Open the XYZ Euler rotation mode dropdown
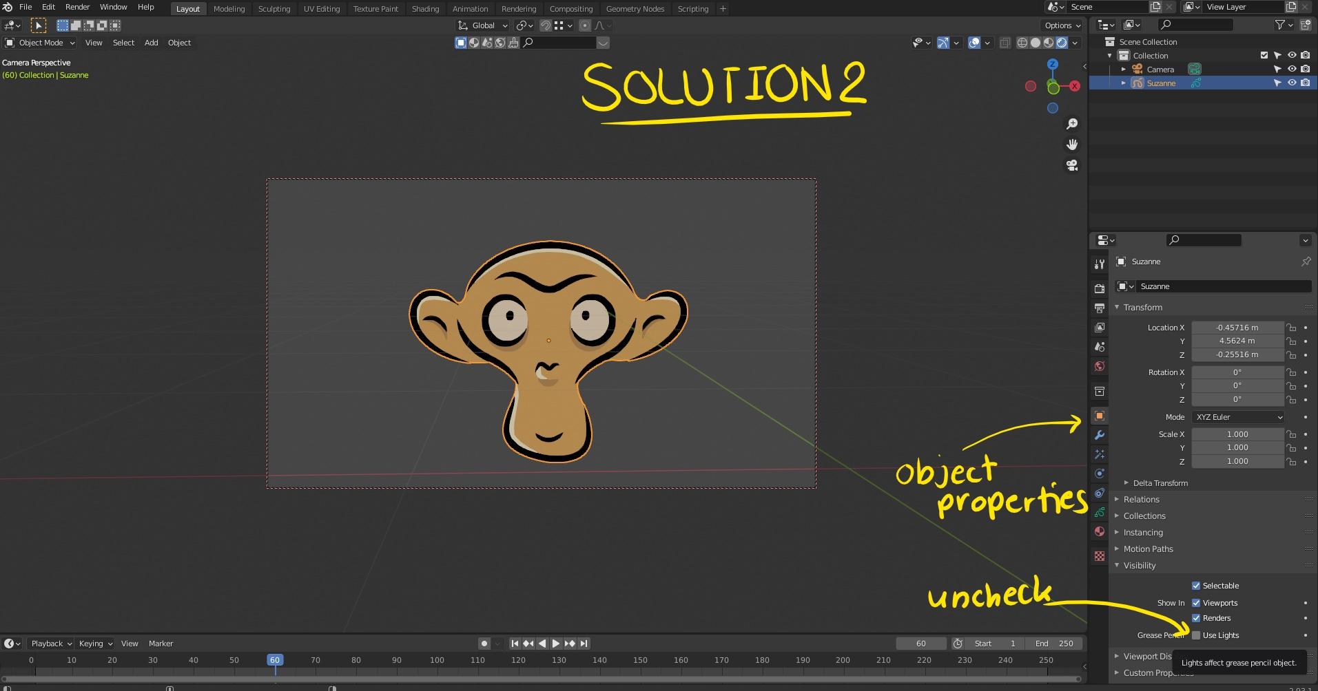This screenshot has width=1318, height=691. 1239,417
